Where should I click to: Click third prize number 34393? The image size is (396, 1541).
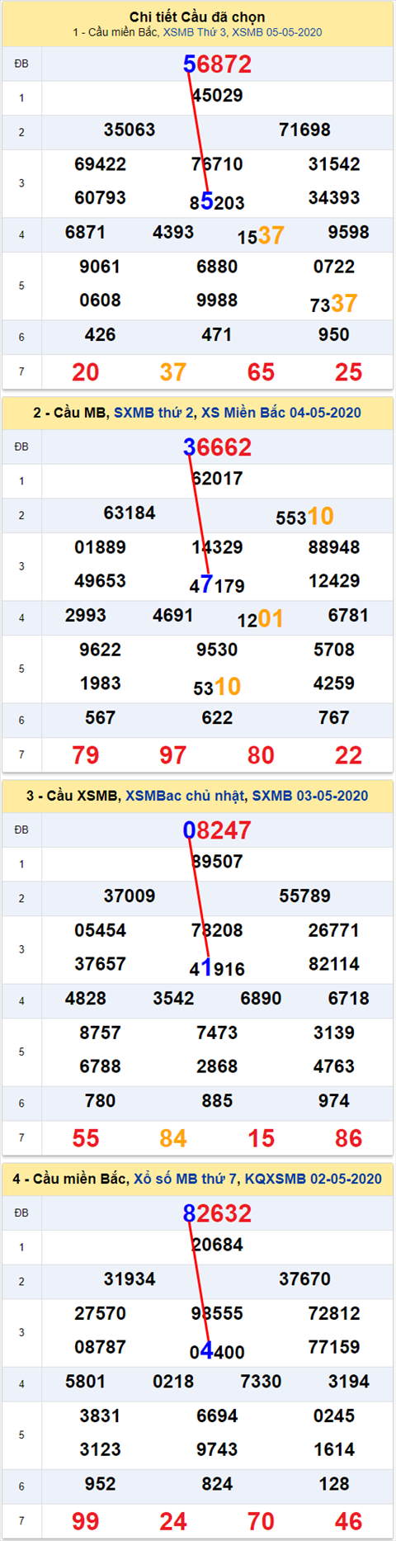tap(334, 198)
